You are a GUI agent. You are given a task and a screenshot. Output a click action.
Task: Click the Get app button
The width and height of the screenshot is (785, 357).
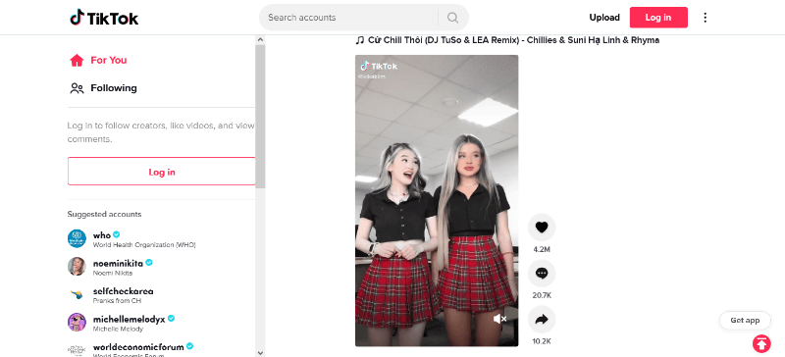(745, 321)
